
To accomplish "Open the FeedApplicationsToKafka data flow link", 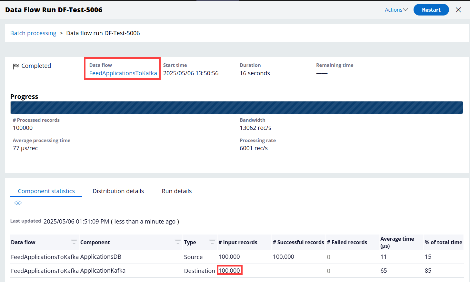I will click(x=123, y=73).
